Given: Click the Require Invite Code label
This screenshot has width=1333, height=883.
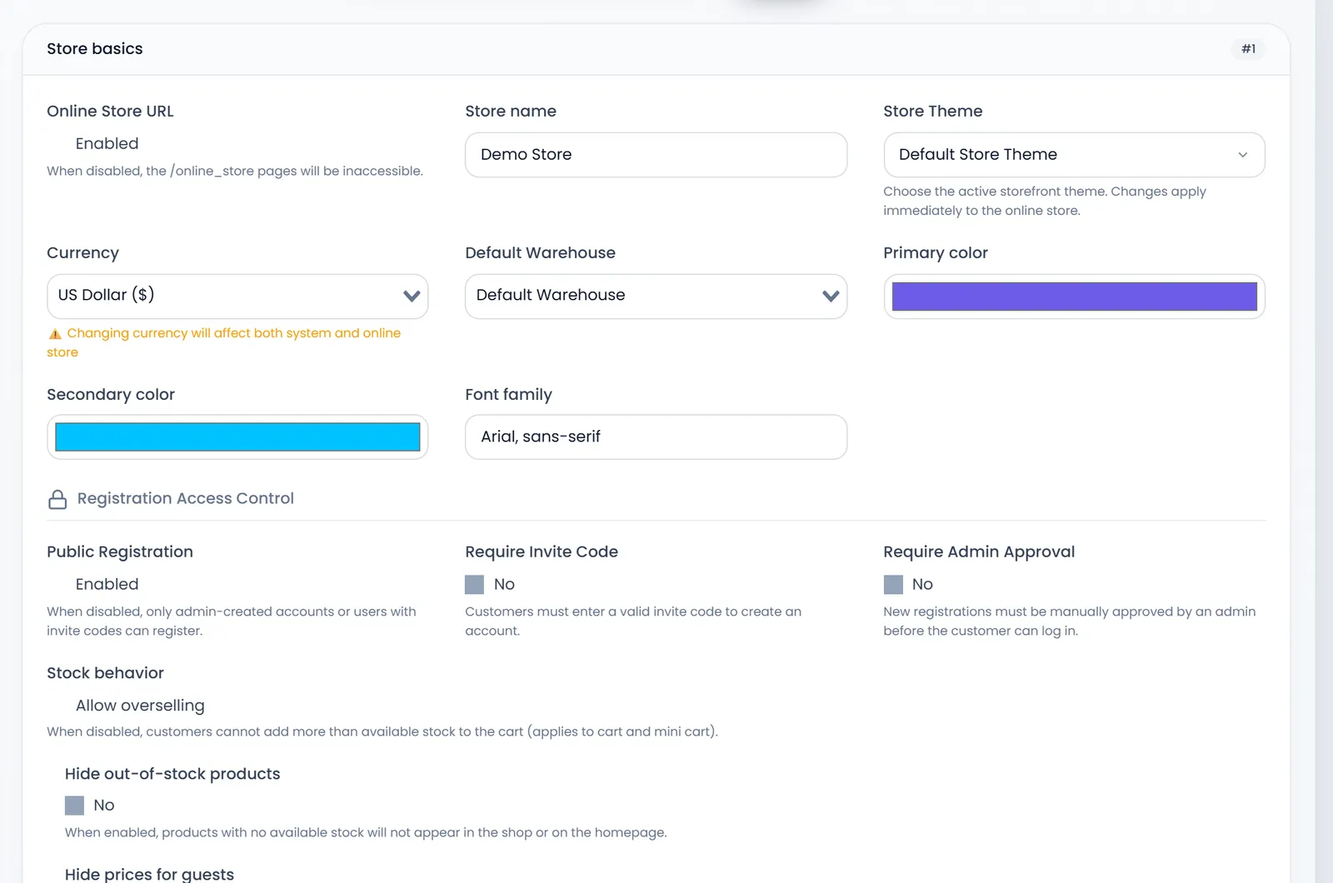Looking at the screenshot, I should 542,552.
